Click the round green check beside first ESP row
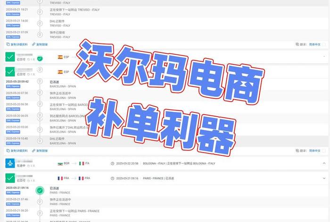Image resolution: width=330 pixels, height=222 pixels. (40, 59)
